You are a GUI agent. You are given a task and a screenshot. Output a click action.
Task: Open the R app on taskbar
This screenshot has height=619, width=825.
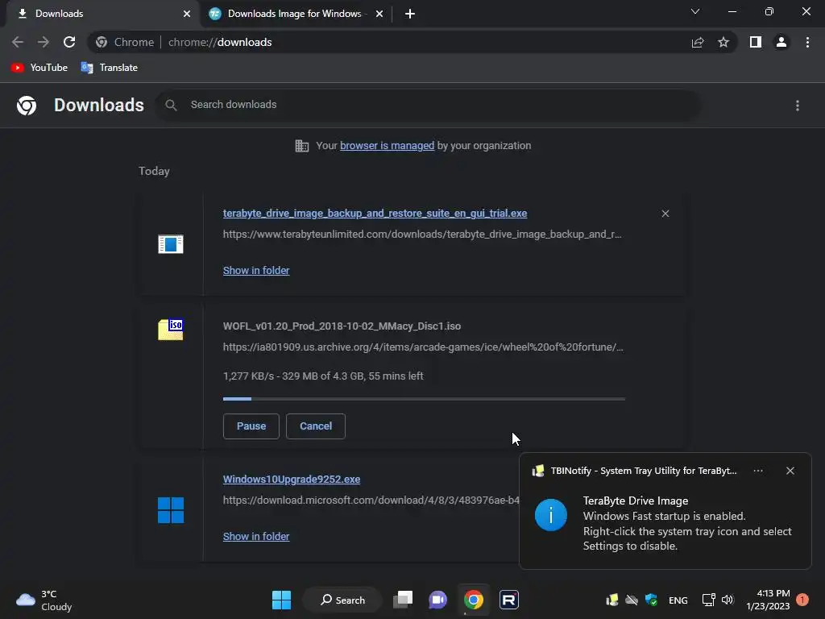click(x=509, y=600)
